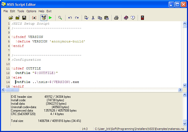
Task: Click the Cut scissors icon
Action: pyautogui.click(x=93, y=18)
